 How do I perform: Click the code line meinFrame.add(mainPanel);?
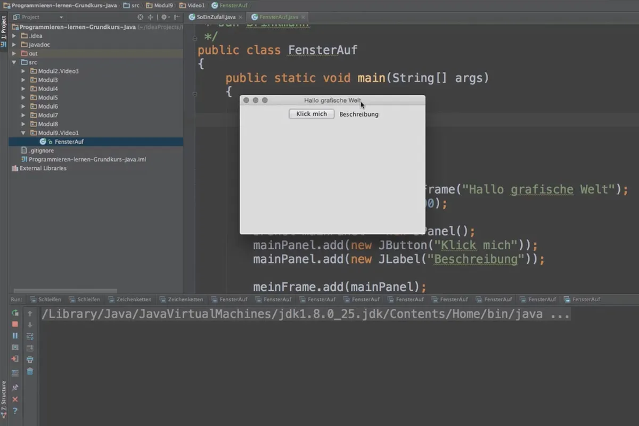[340, 287]
